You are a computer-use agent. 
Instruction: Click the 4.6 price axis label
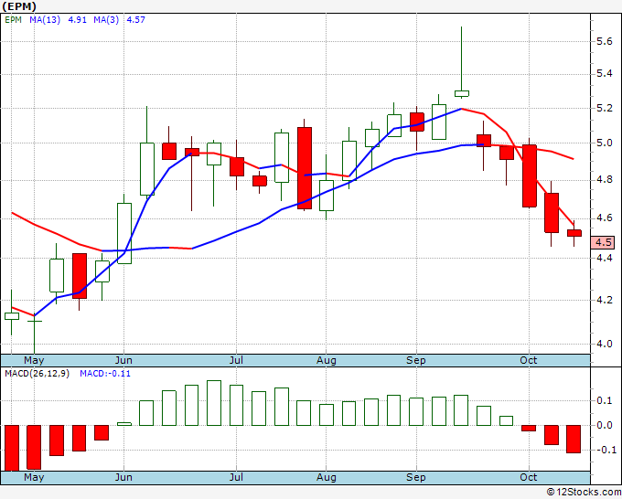coord(604,218)
